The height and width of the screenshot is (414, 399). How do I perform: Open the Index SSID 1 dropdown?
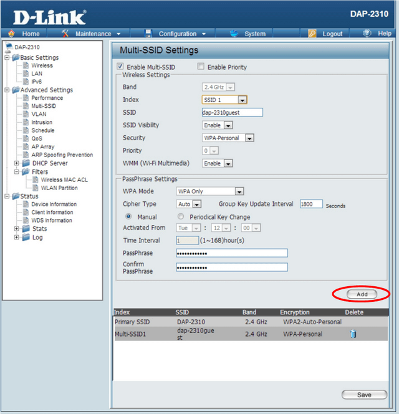pyautogui.click(x=224, y=100)
